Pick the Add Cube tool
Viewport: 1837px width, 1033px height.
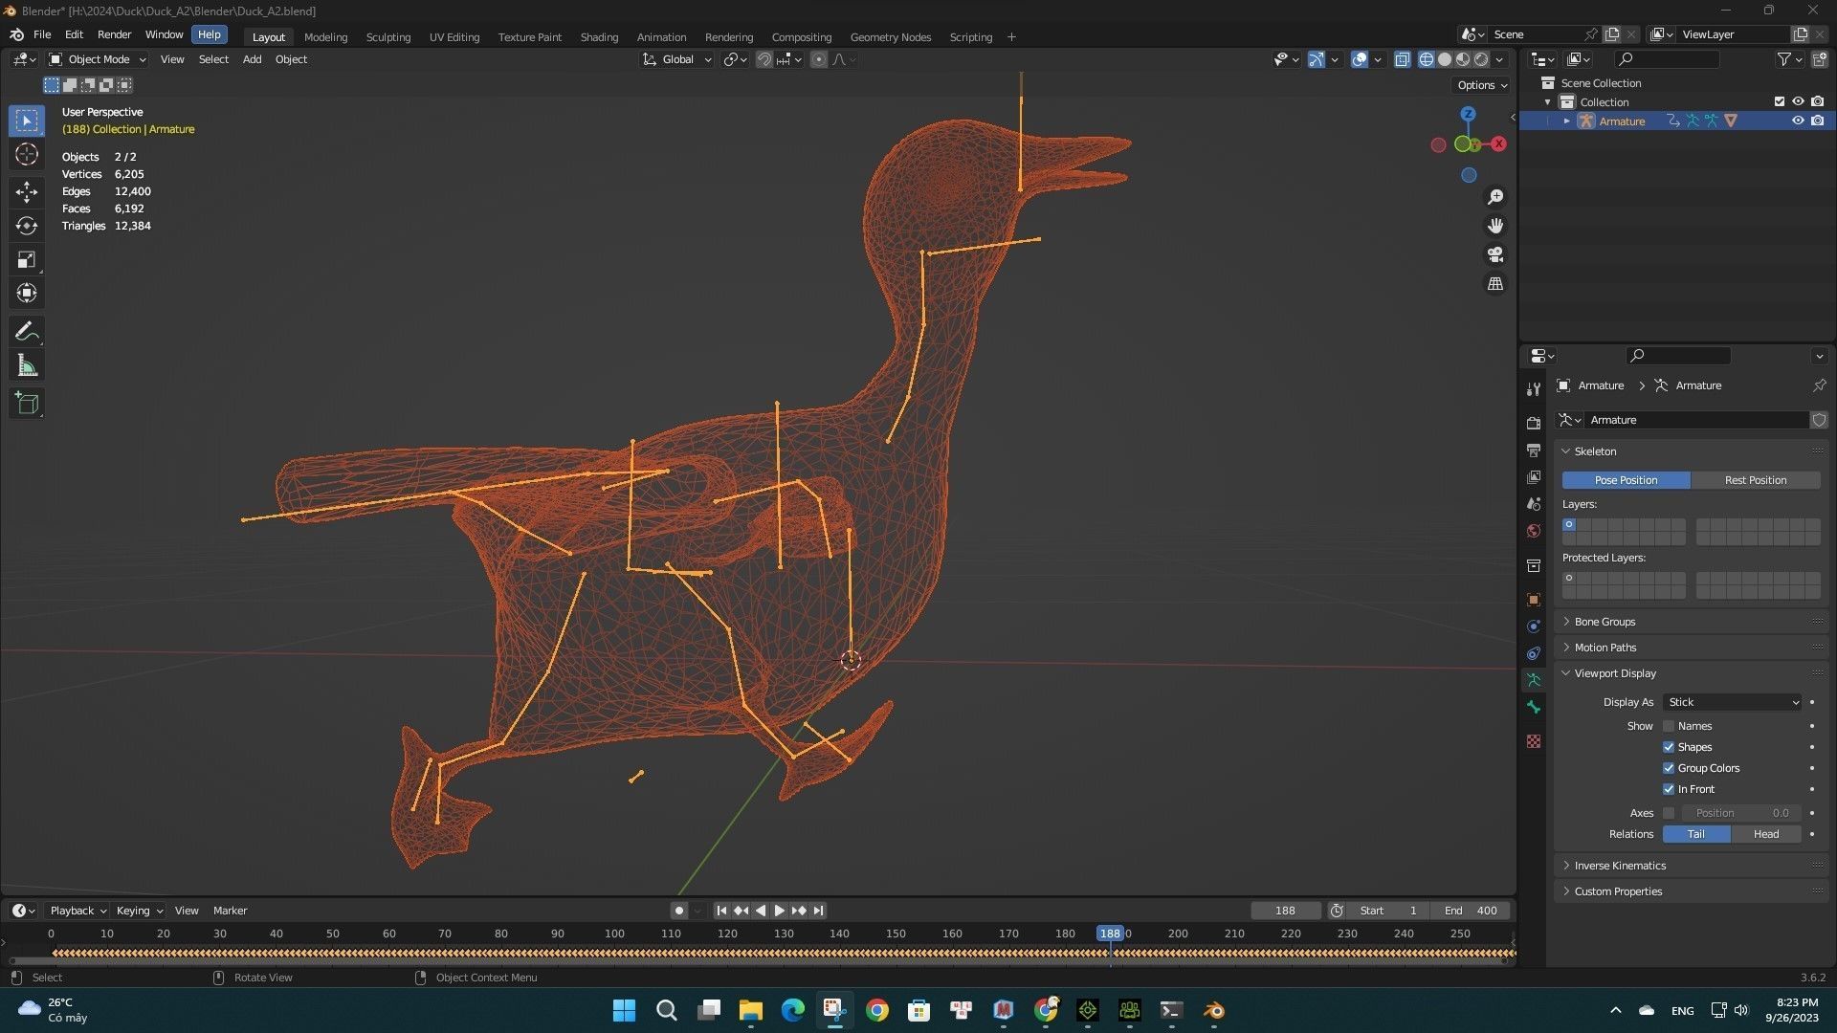click(27, 404)
